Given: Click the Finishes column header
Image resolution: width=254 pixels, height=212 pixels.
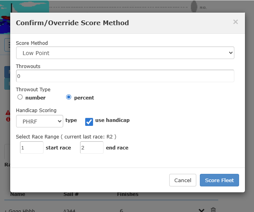Looking at the screenshot, I should pyautogui.click(x=128, y=194).
